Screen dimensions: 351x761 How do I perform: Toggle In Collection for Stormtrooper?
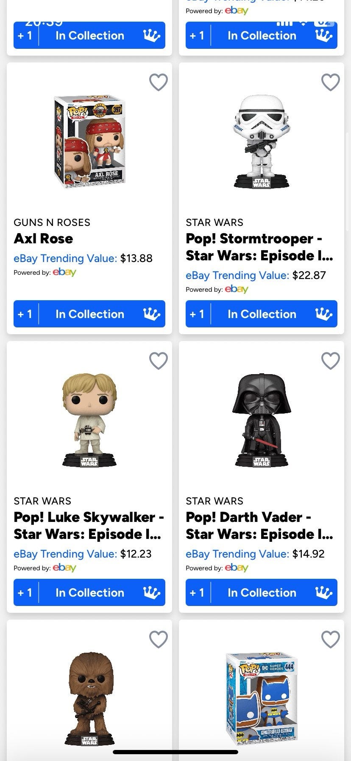tap(262, 314)
